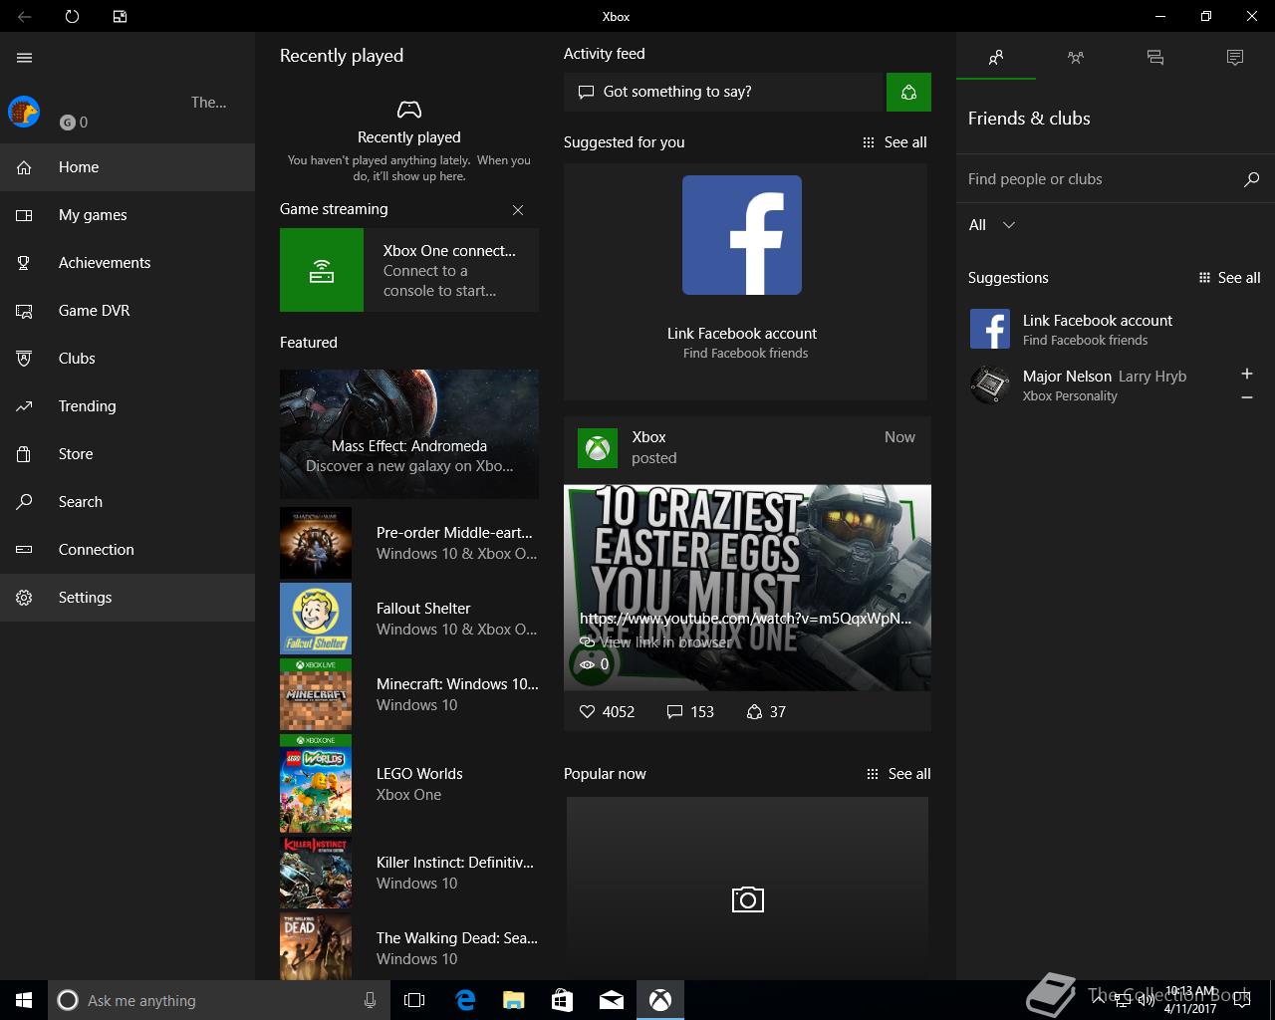Click View link in browser
Screen dimensions: 1275x1020
coord(656,642)
